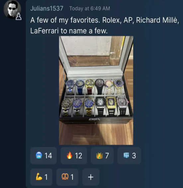Add the ice cube reaction with 3
183x188 pixels.
pos(129,155)
